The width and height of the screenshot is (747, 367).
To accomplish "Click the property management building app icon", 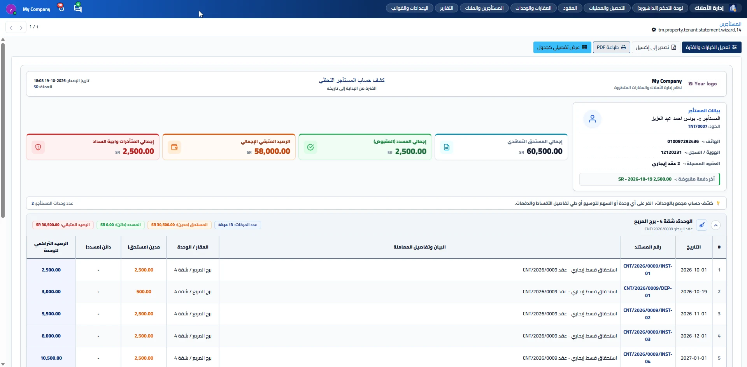I will [733, 8].
